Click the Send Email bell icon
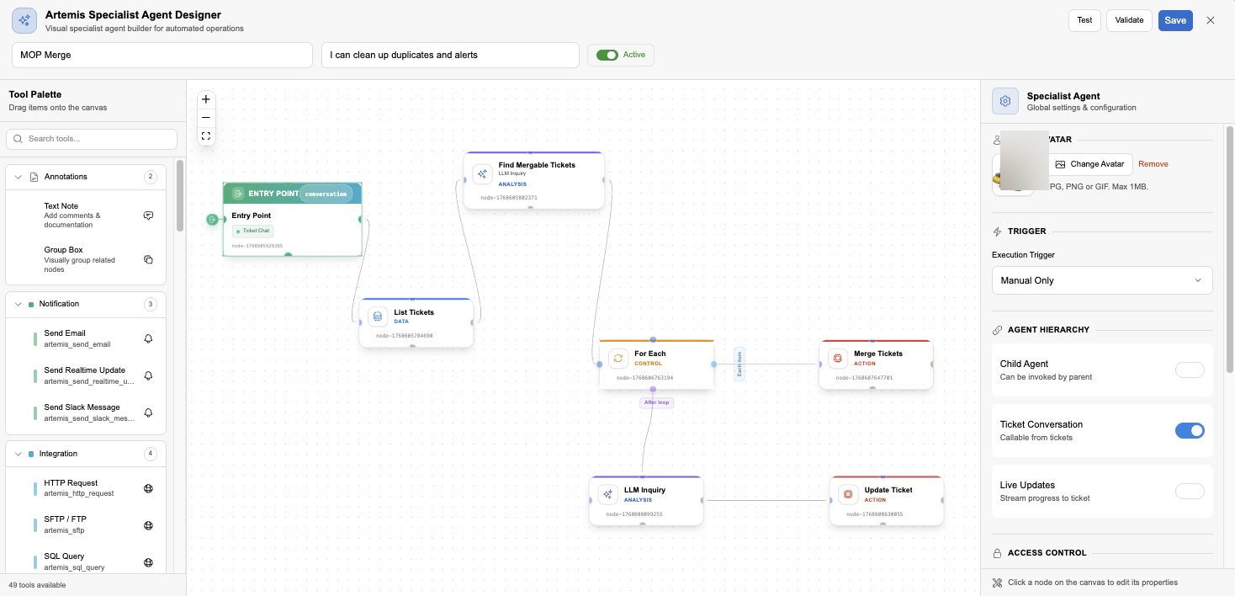This screenshot has height=596, width=1235. tap(148, 338)
